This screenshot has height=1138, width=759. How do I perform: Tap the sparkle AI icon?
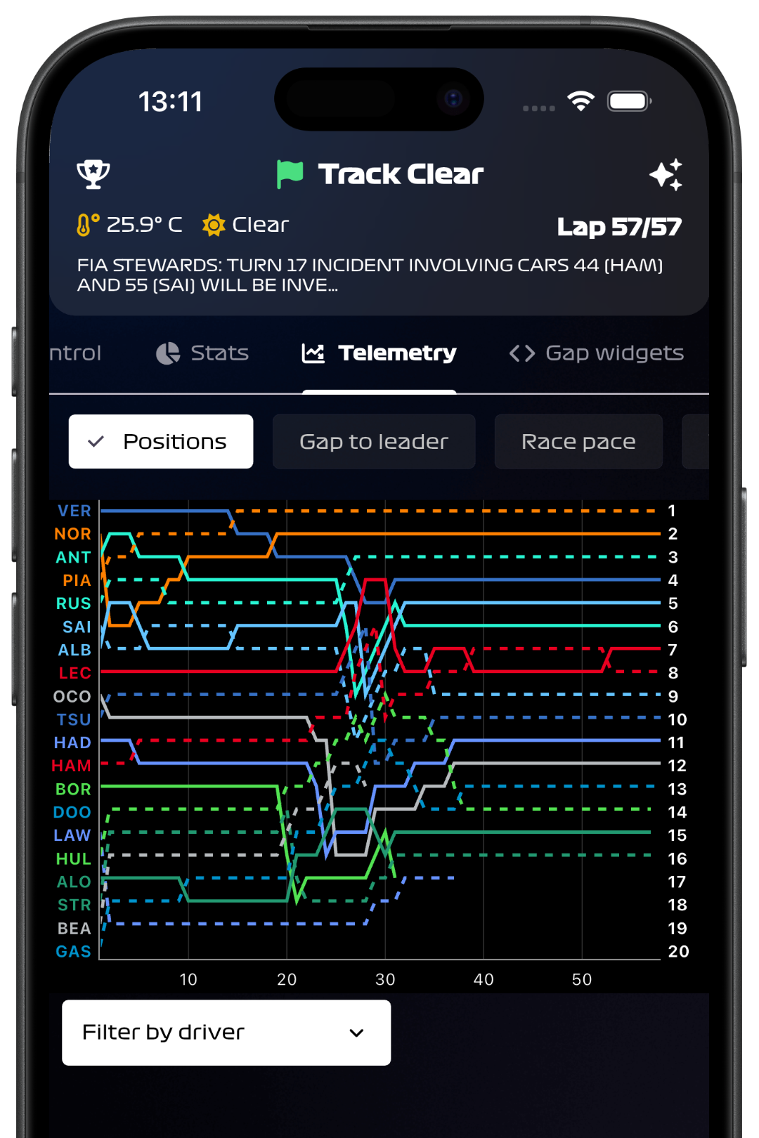[x=666, y=174]
